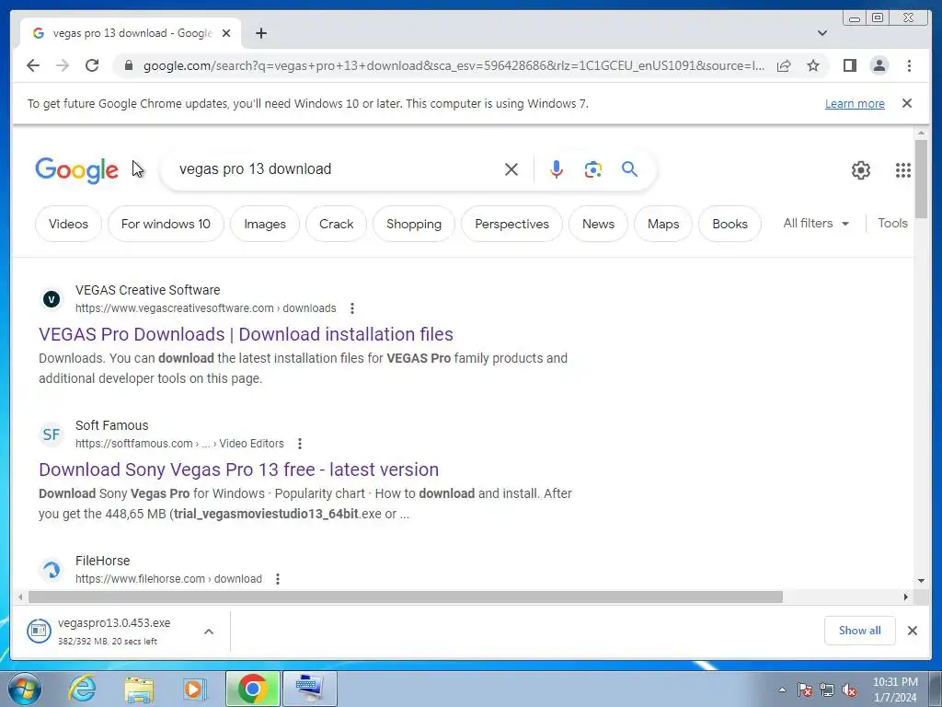Click into the Google search box
942x707 pixels.
(337, 169)
